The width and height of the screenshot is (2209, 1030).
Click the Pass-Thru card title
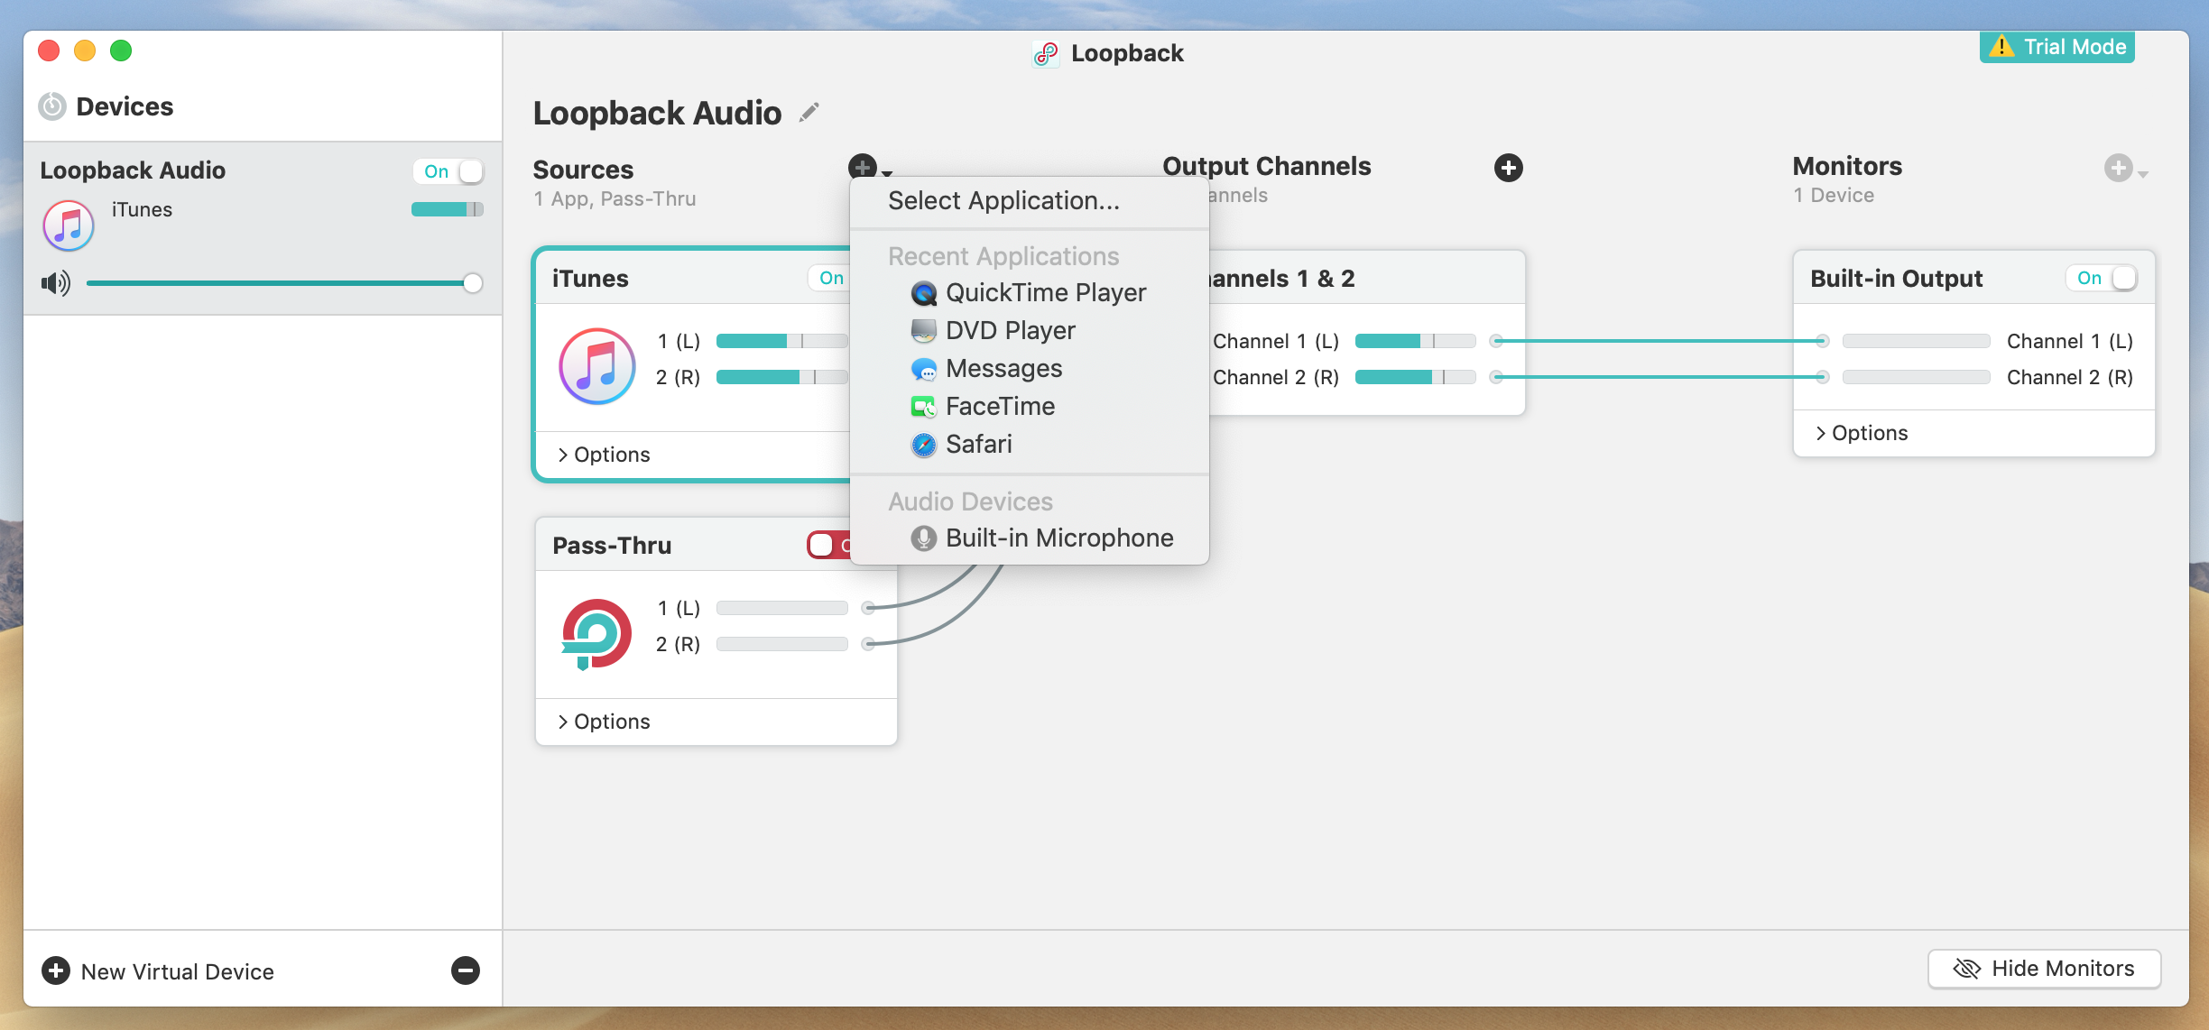(x=612, y=546)
